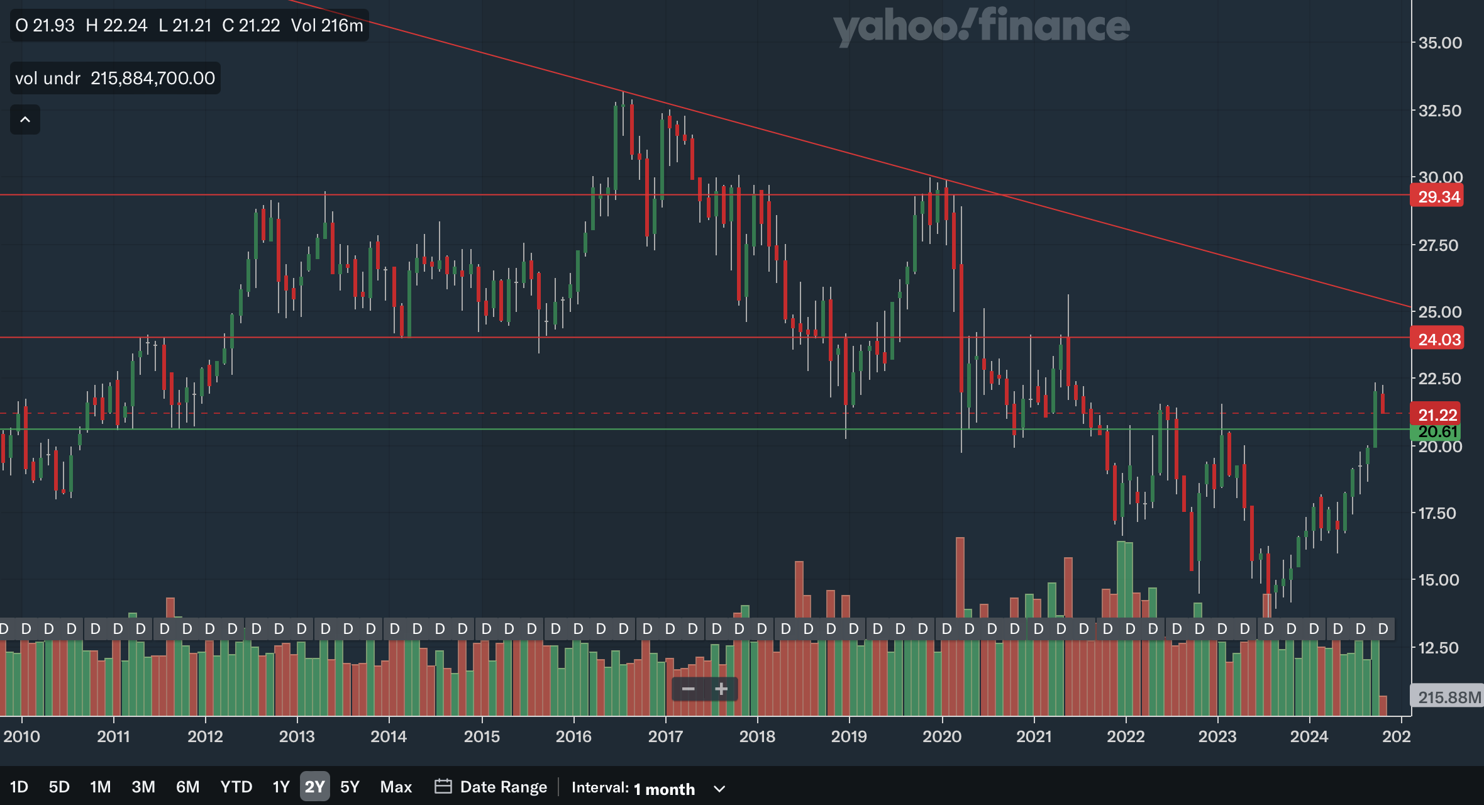Image resolution: width=1484 pixels, height=805 pixels.
Task: Click the zoom in plus button
Action: [721, 689]
